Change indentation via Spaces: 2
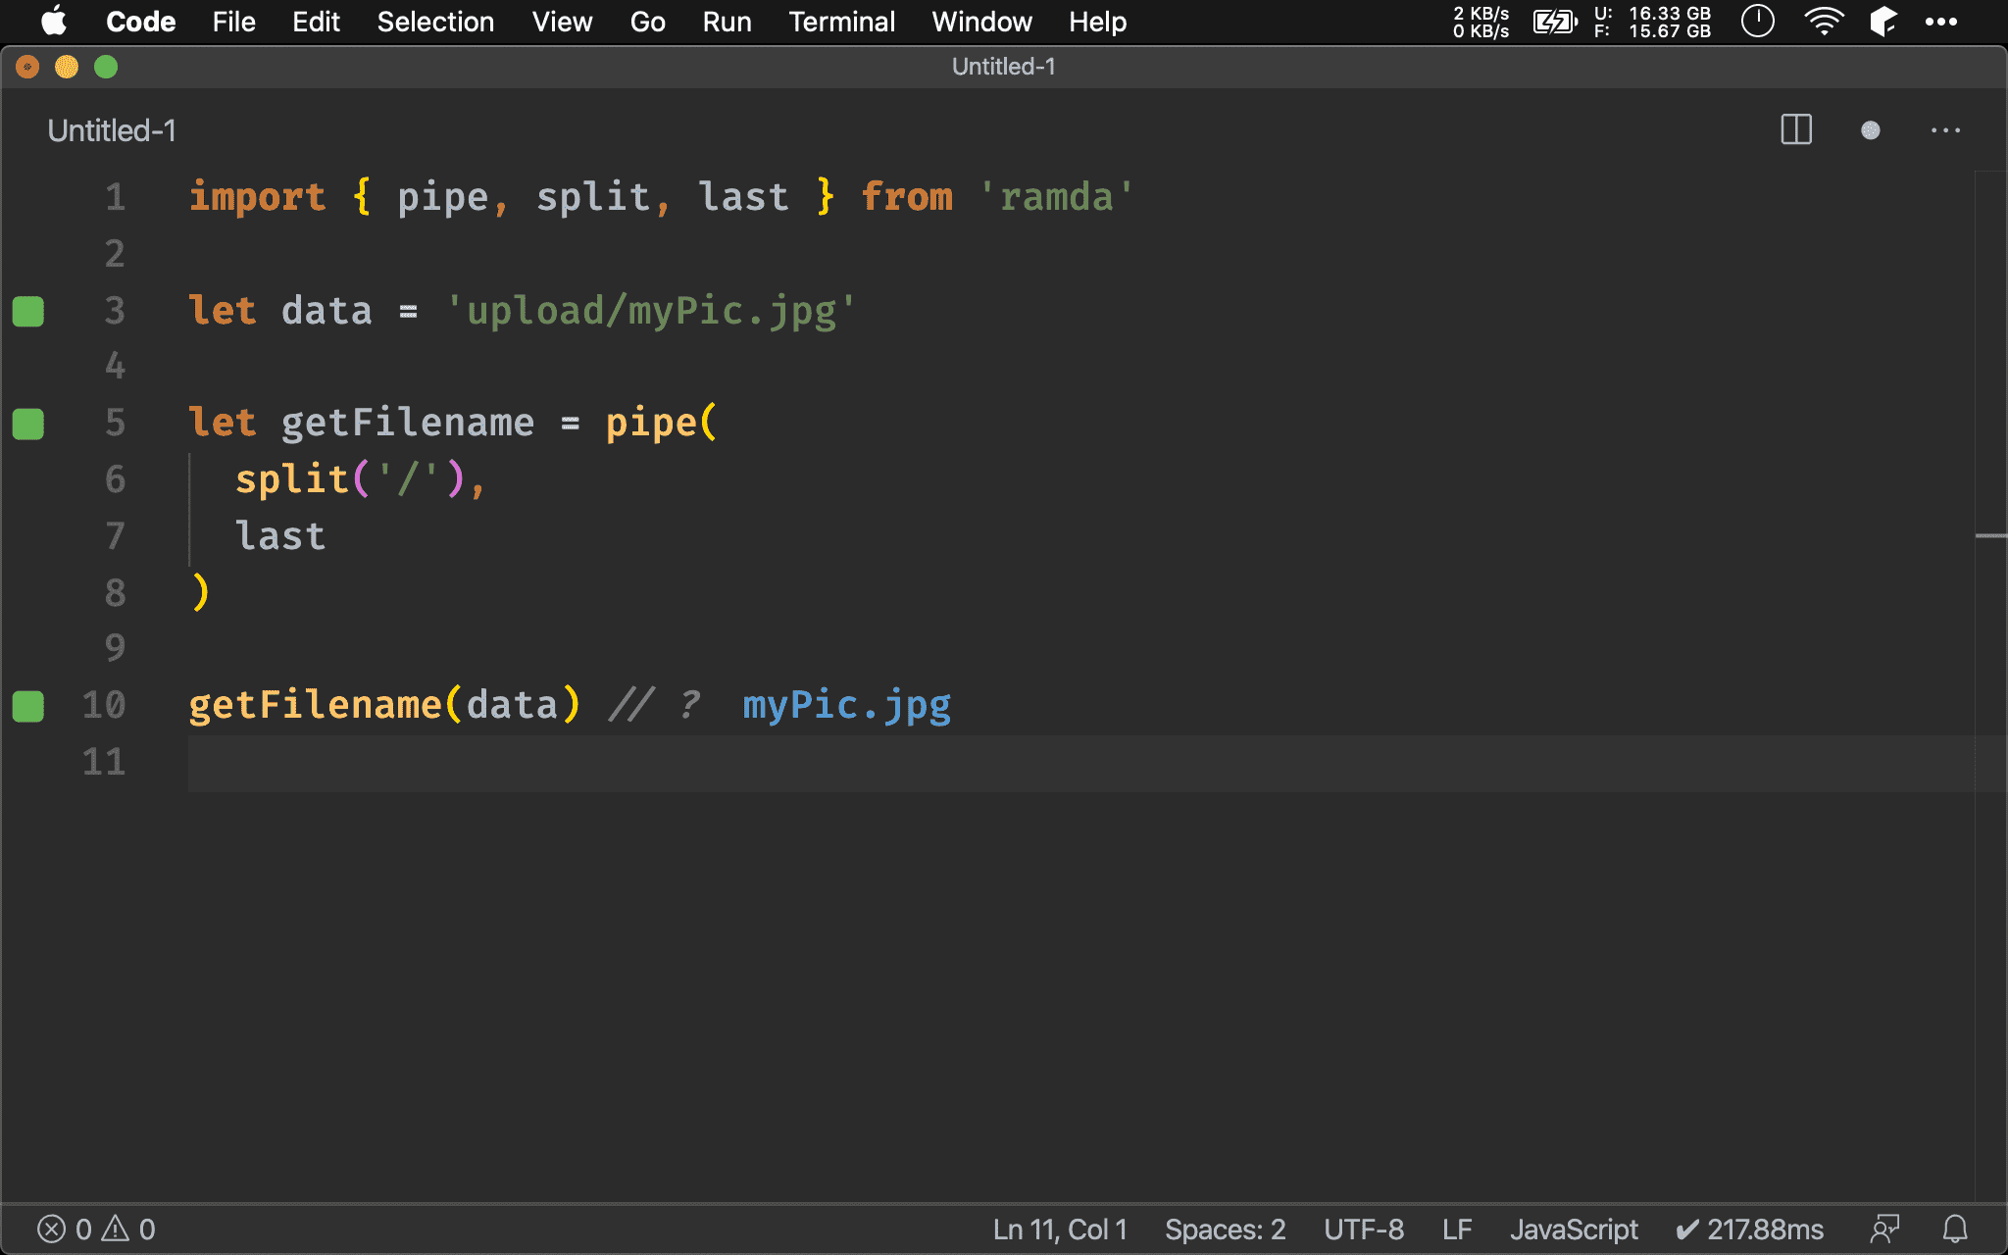This screenshot has width=2008, height=1255. (1225, 1230)
